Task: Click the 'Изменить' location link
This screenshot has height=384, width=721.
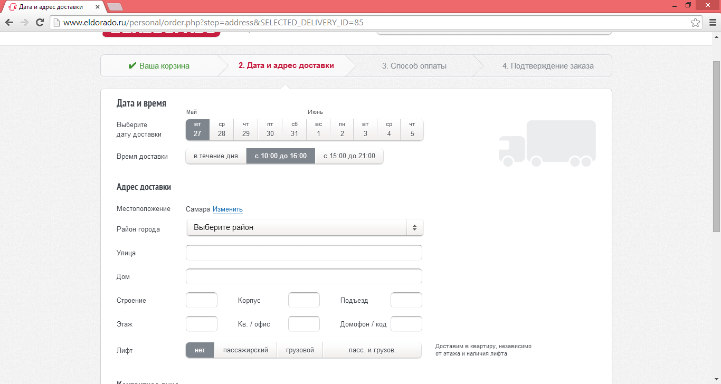Action: (x=227, y=209)
